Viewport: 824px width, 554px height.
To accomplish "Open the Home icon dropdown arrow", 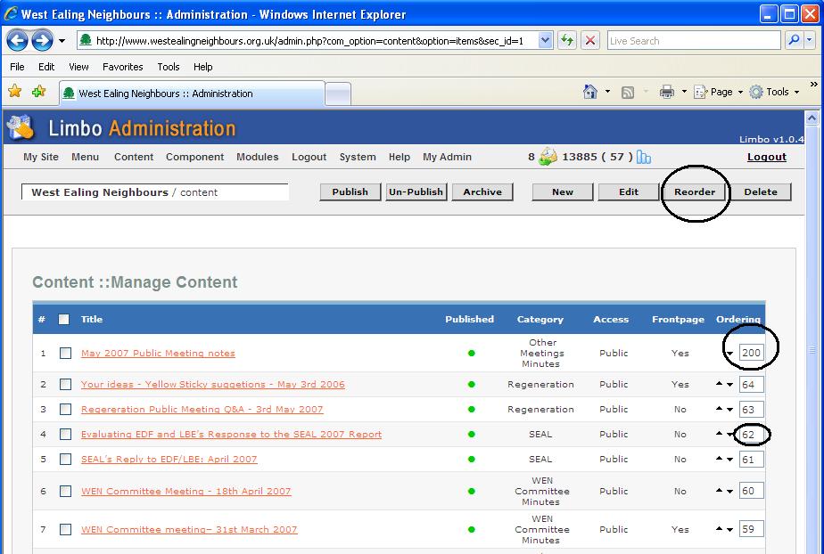I will pos(607,92).
